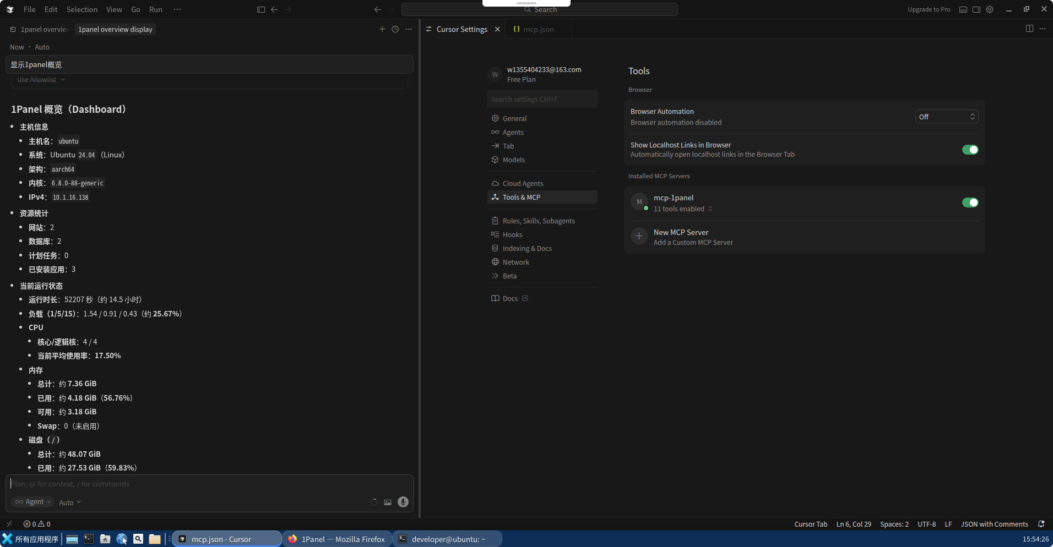Open settings gear in title bar
Viewport: 1053px width, 547px height.
pyautogui.click(x=990, y=9)
